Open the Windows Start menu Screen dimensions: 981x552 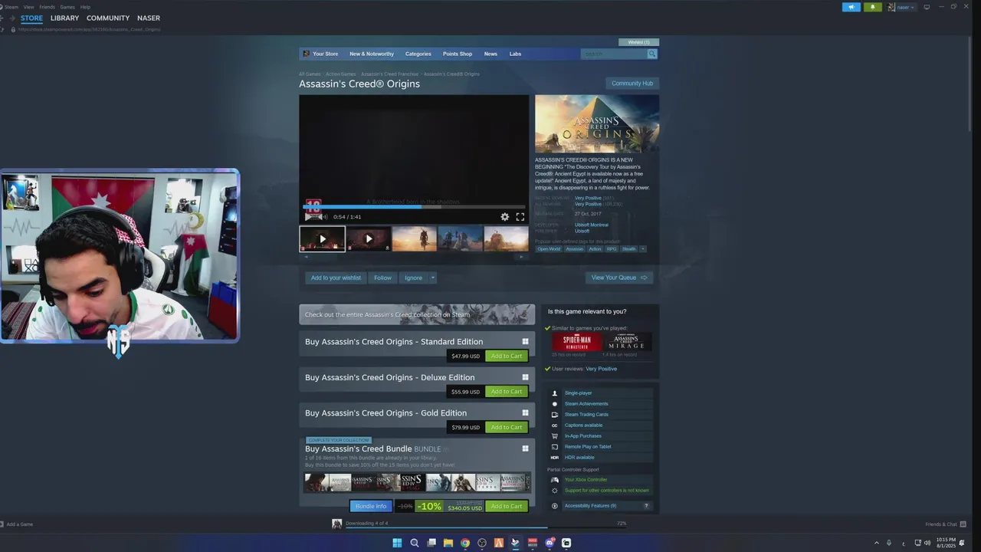397,543
